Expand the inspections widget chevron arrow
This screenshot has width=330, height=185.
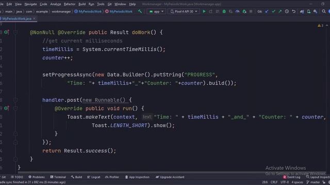327,25
